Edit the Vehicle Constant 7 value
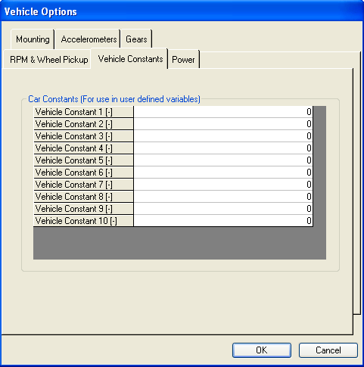The image size is (364, 367). point(223,185)
